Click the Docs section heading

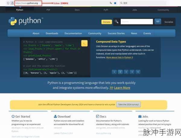click(x=103, y=116)
